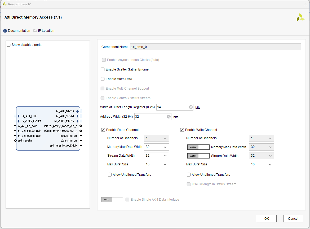This screenshot has height=229, width=310.
Task: Click the axi_resetn port pin
Action: tap(15, 140)
